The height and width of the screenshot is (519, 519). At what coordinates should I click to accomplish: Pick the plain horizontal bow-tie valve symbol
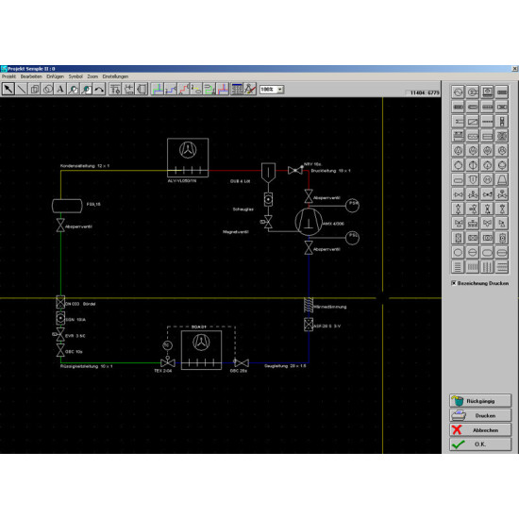458,194
